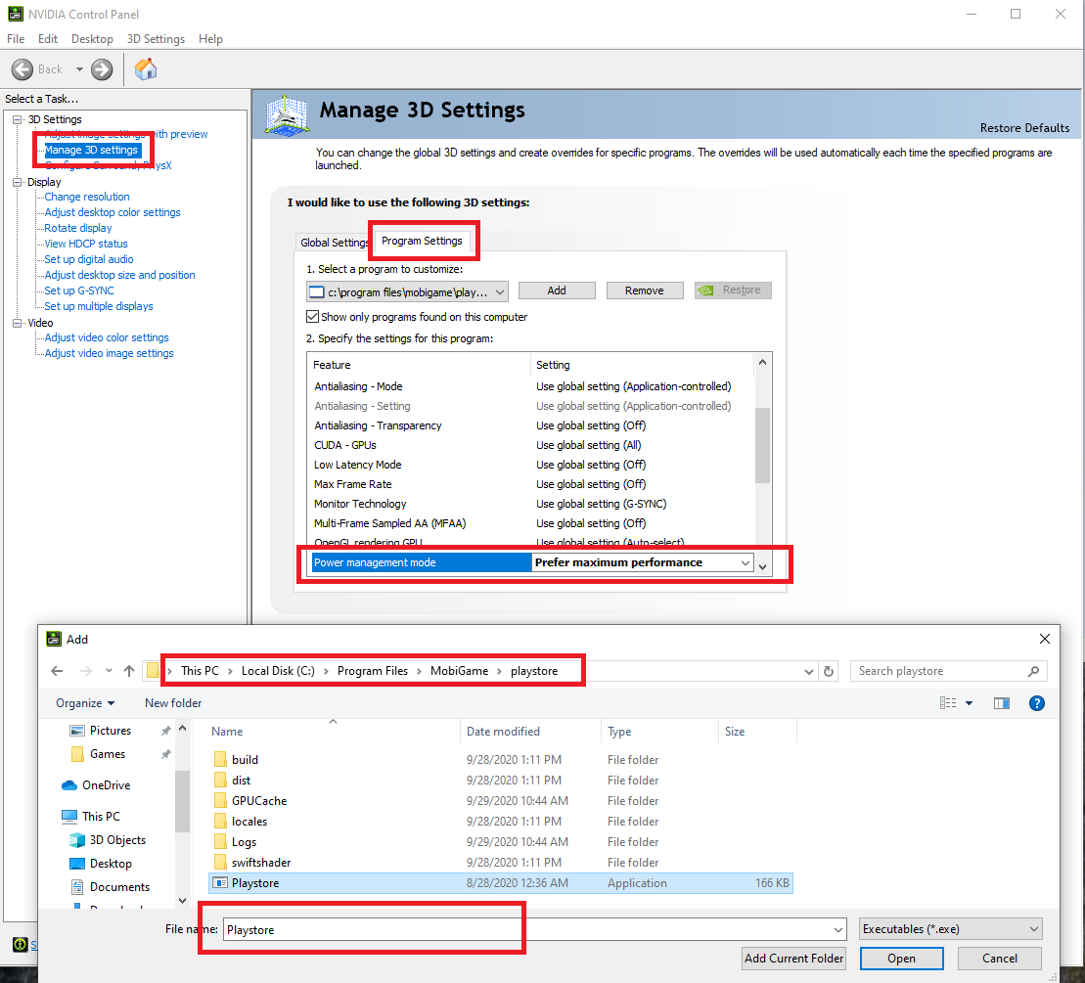Click the Home icon in the toolbar
This screenshot has width=1085, height=983.
click(146, 69)
